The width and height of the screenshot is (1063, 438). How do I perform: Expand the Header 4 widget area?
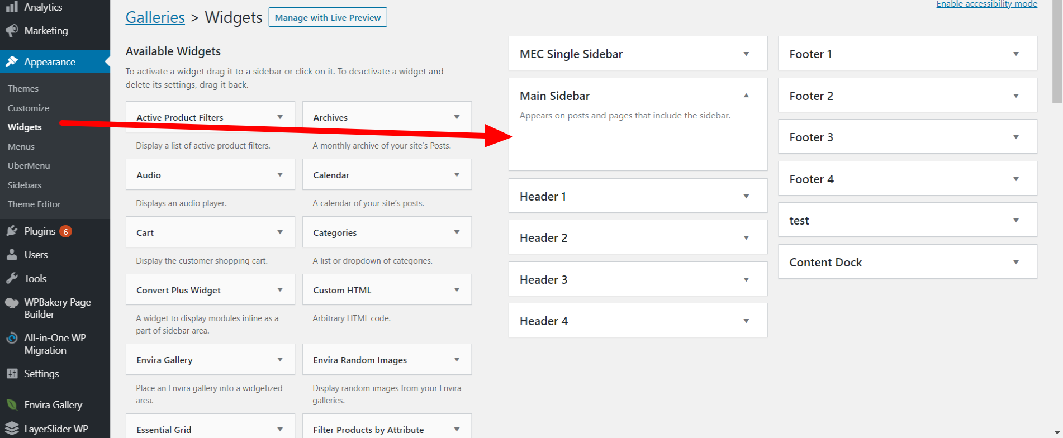(746, 321)
